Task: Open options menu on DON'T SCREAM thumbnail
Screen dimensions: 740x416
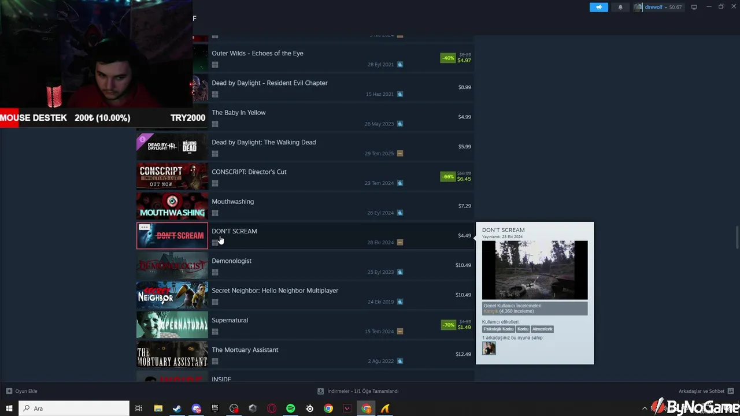Action: pyautogui.click(x=144, y=227)
